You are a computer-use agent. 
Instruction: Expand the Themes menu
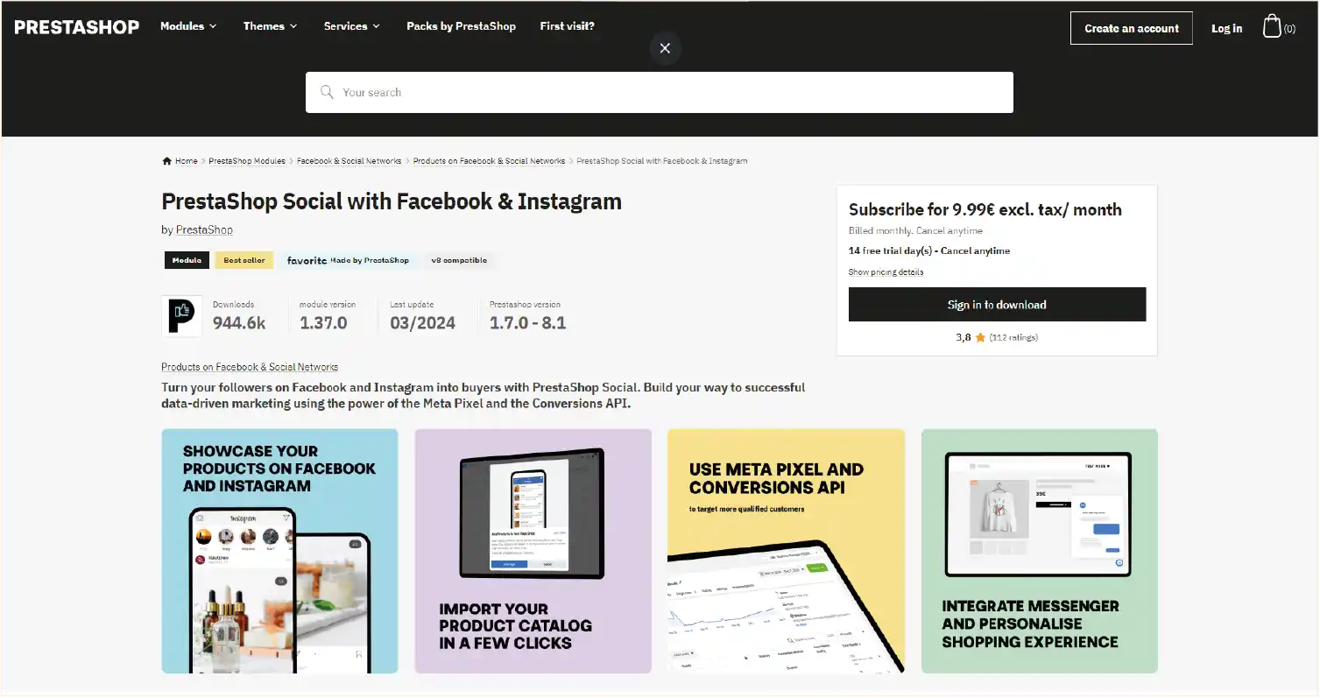point(269,26)
